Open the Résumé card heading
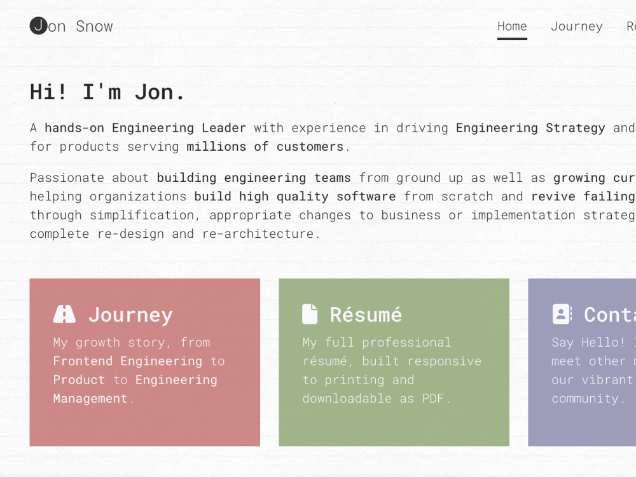This screenshot has width=636, height=477. tap(366, 314)
